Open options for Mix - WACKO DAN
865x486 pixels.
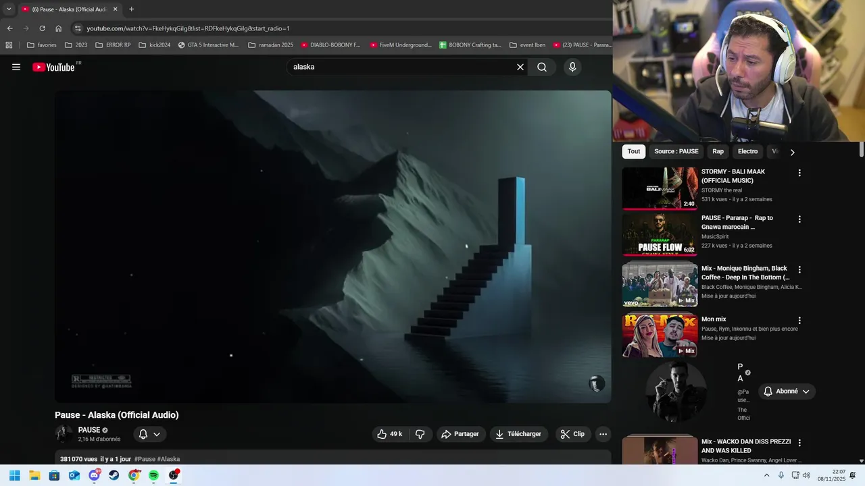click(x=799, y=443)
